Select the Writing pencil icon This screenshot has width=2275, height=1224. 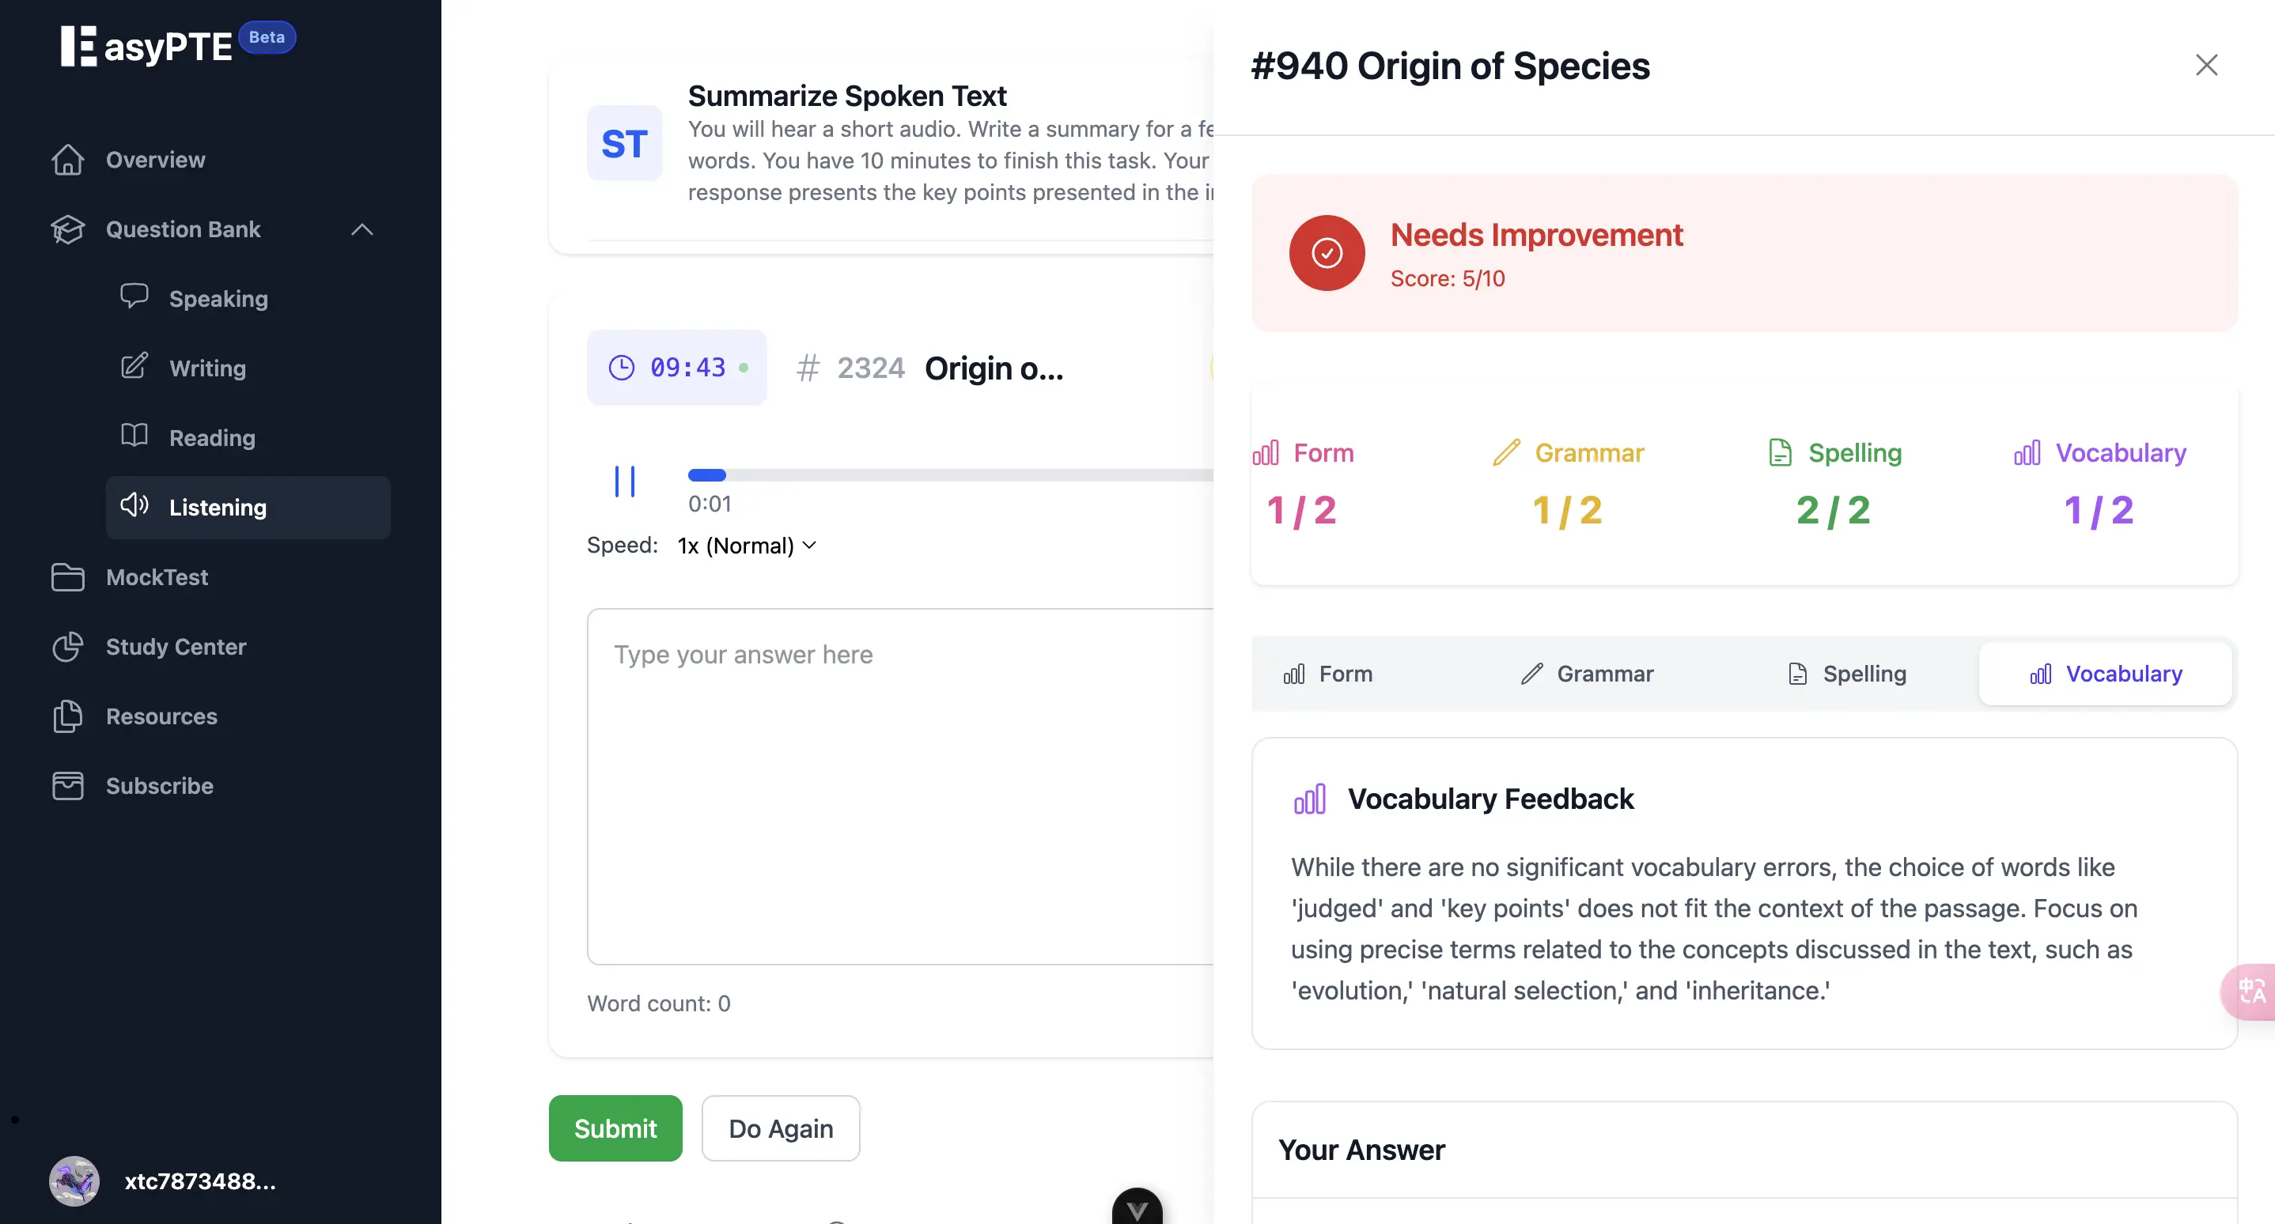click(134, 366)
